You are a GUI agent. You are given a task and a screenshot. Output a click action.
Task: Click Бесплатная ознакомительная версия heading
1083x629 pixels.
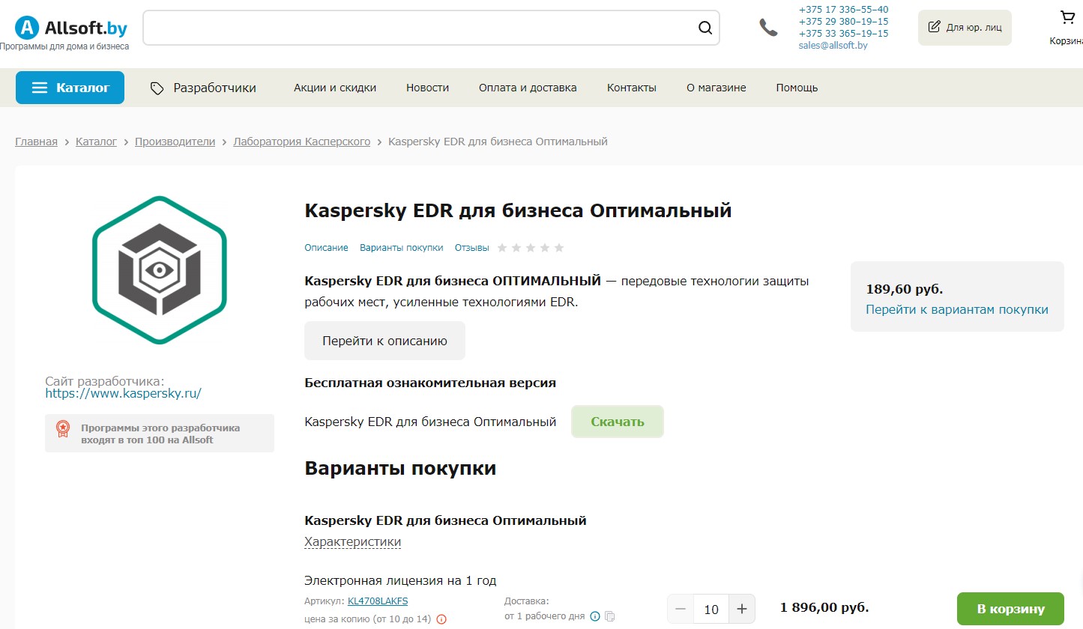pyautogui.click(x=430, y=383)
